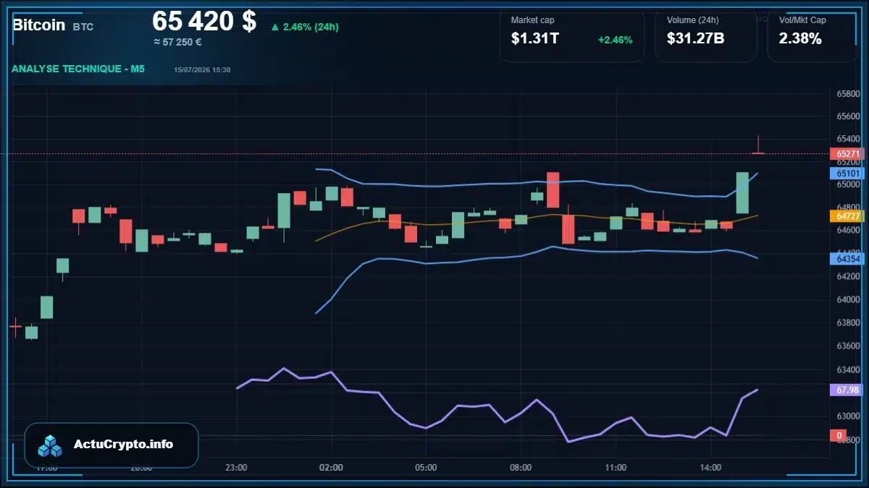Screen dimensions: 869x488
Task: Click the 64000 price axis label
Action: tap(848, 299)
